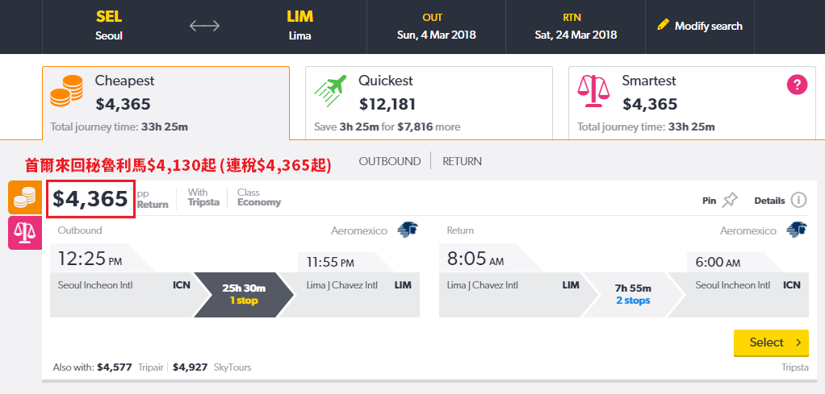Click the yellow Select button

tap(772, 342)
